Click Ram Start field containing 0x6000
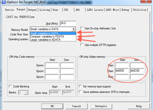Viewport: 153px width, 110px height. point(122,71)
